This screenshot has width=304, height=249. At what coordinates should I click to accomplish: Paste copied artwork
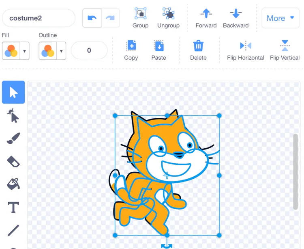tap(159, 50)
